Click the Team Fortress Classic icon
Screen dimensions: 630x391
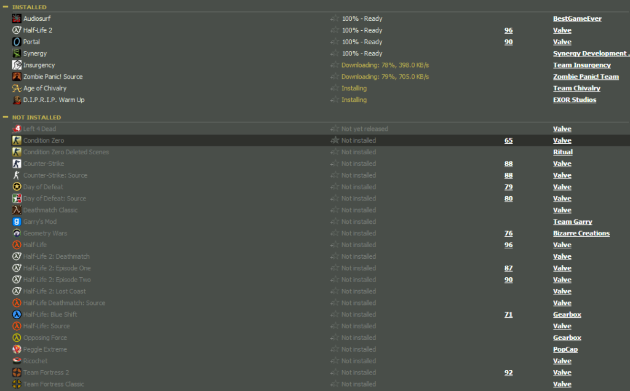(x=17, y=385)
